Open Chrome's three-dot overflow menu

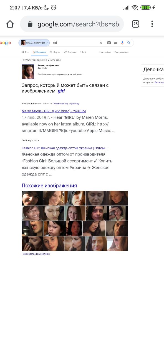point(152,24)
